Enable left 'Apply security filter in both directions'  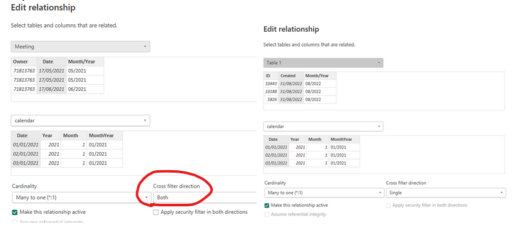click(x=156, y=212)
